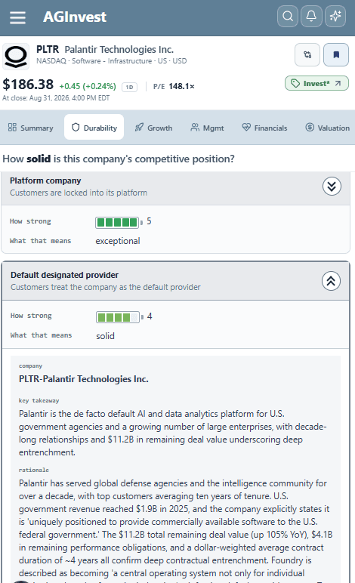Open the hamburger navigation menu
Viewport: 355px width, 583px height.
(17, 17)
